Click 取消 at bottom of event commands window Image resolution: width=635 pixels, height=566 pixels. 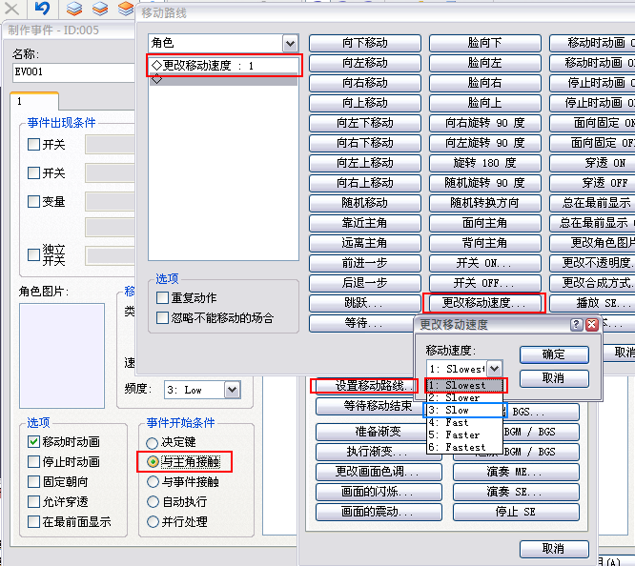pos(554,549)
